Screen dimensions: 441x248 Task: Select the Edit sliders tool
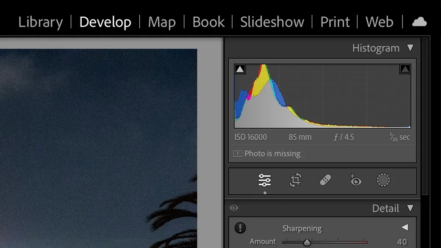click(265, 180)
